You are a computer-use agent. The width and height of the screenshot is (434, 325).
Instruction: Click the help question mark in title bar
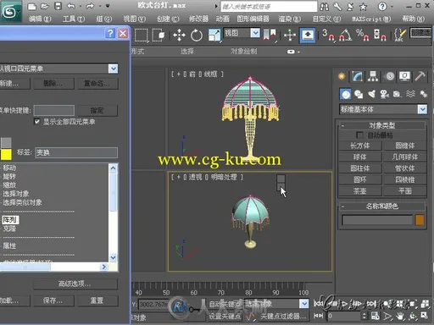[382, 6]
